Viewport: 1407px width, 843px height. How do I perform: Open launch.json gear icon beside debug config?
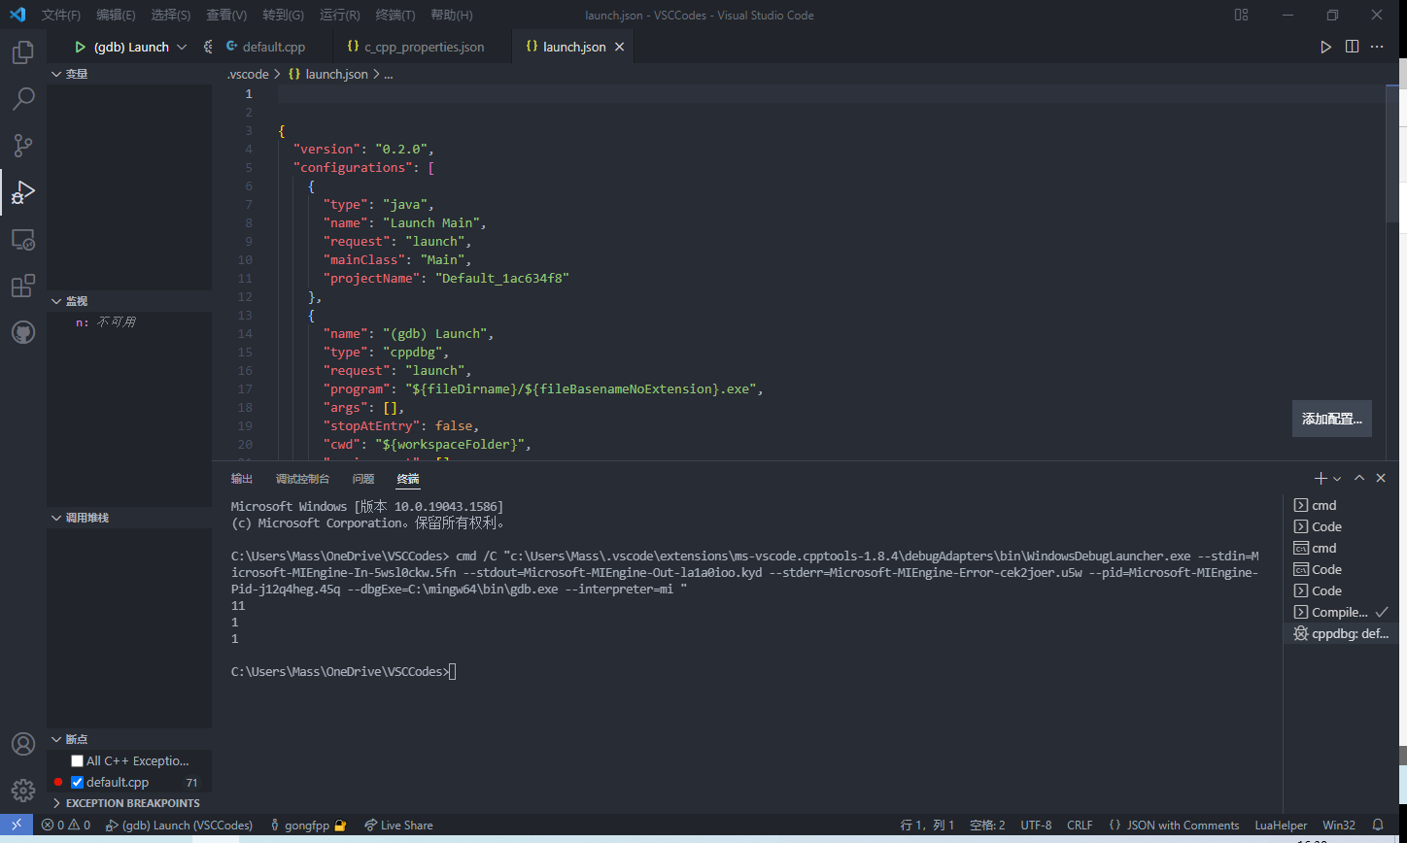(207, 47)
